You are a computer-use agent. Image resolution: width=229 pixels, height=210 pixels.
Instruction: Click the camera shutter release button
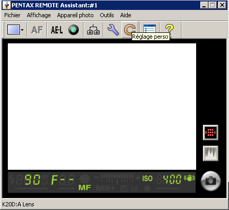point(211,181)
